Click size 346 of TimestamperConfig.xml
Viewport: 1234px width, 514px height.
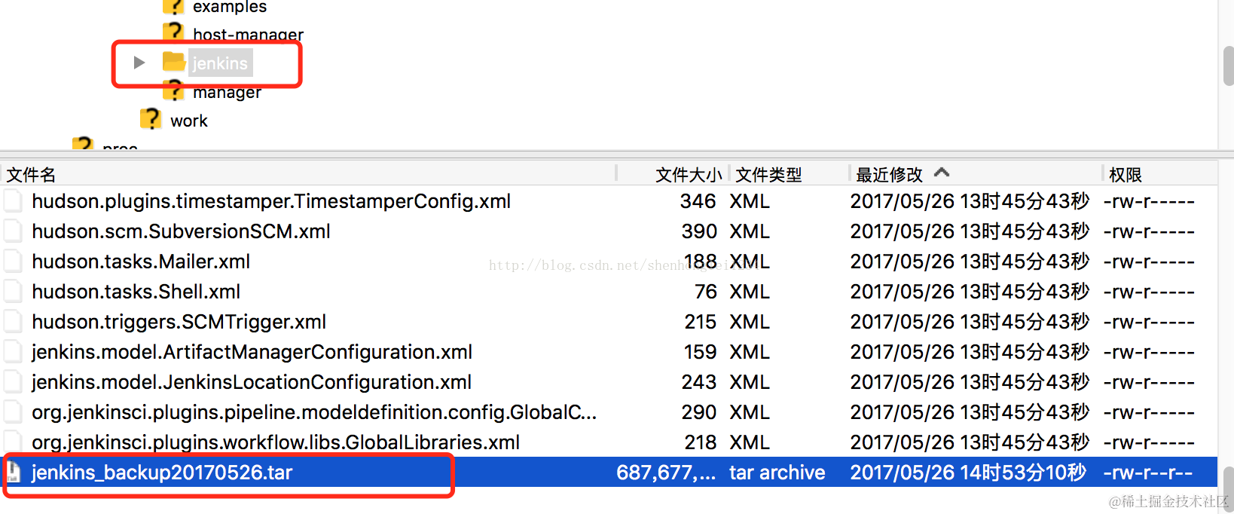pos(698,201)
